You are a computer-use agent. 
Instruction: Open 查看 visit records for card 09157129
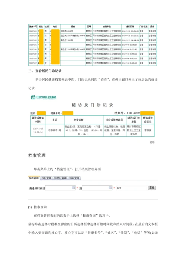pos(142,54)
